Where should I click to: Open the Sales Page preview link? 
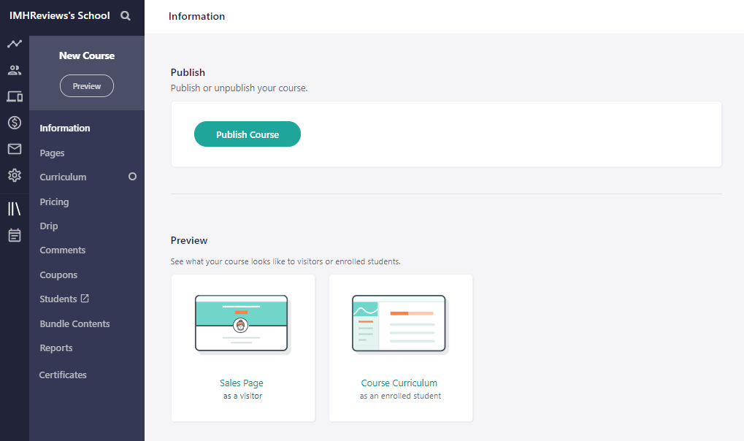(x=242, y=383)
